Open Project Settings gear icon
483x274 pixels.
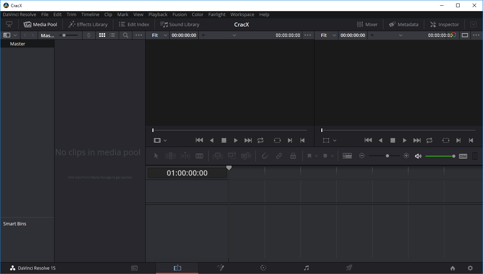click(x=470, y=268)
